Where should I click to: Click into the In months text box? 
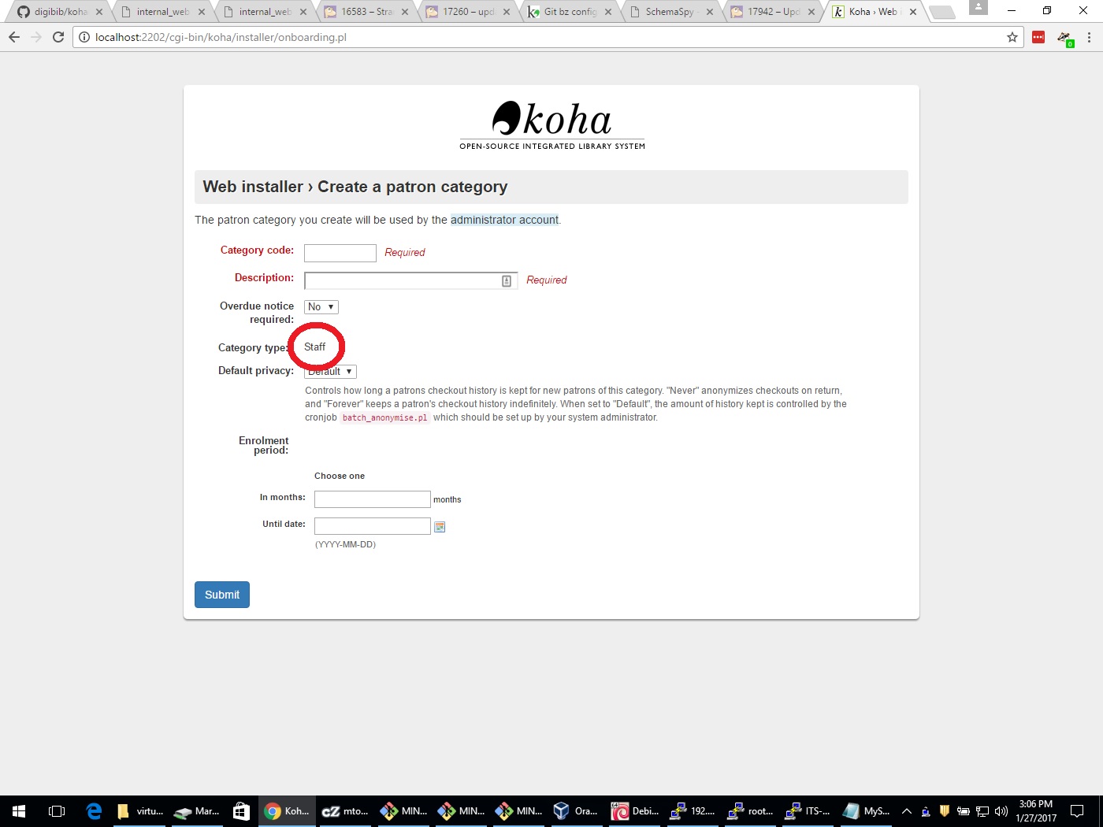372,499
